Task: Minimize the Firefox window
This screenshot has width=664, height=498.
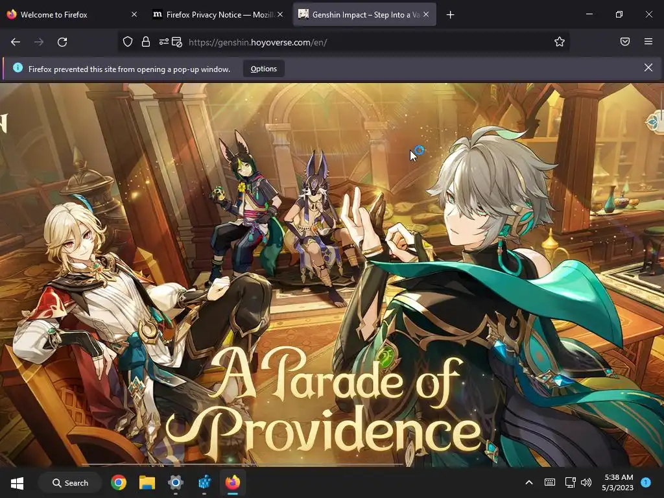Action: point(589,14)
